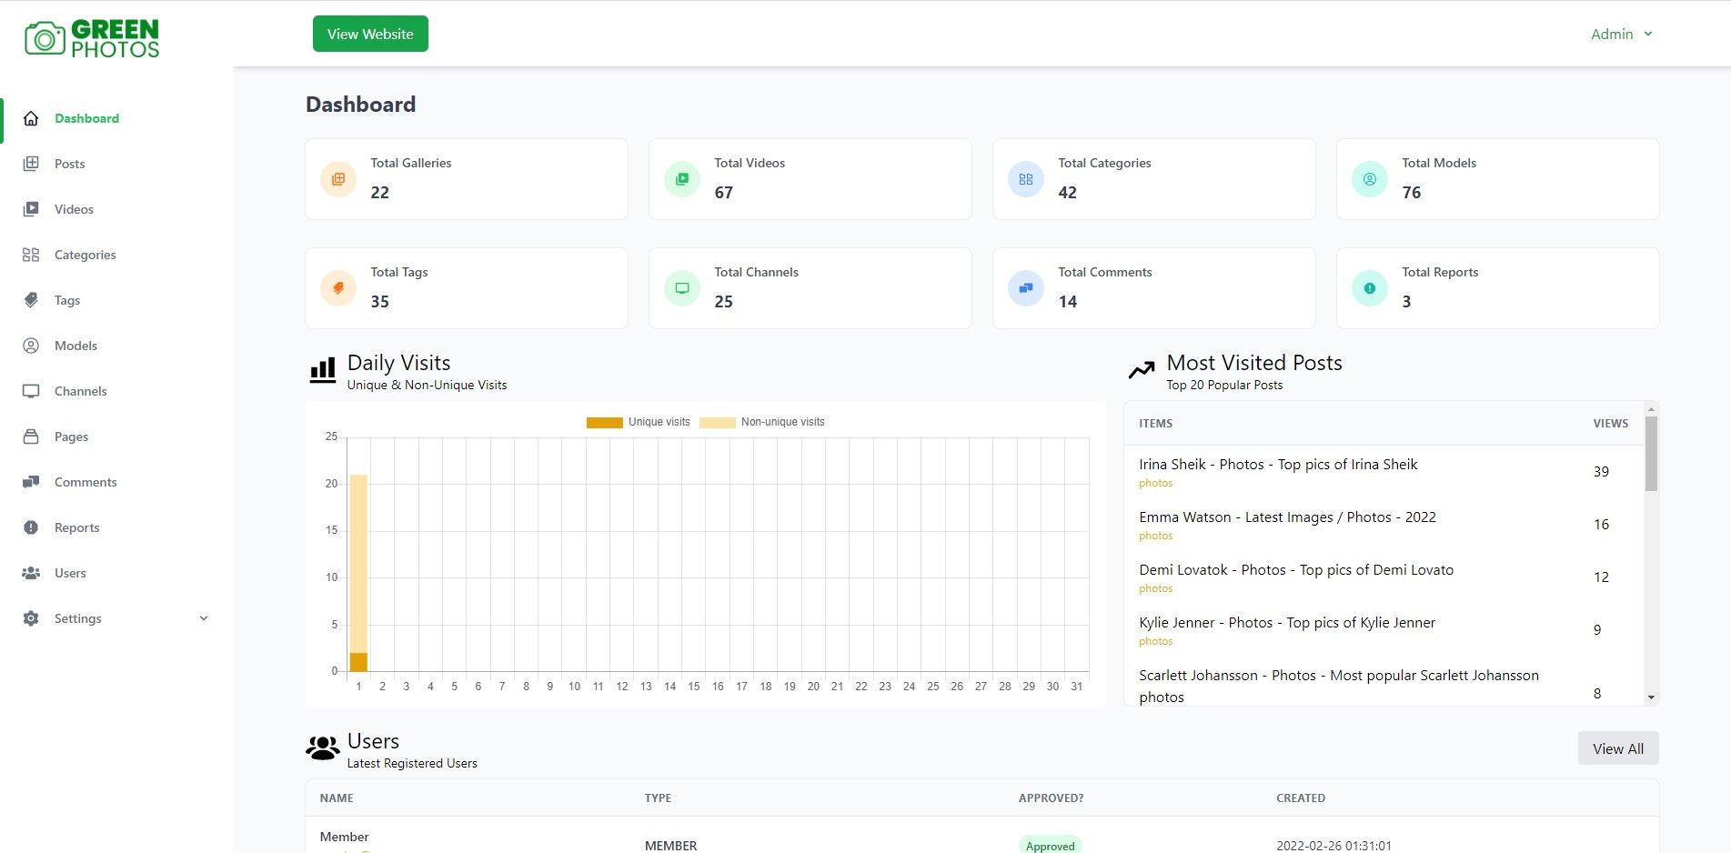Toggle the Non-unique visits legend item
The width and height of the screenshot is (1731, 853).
[x=762, y=422]
